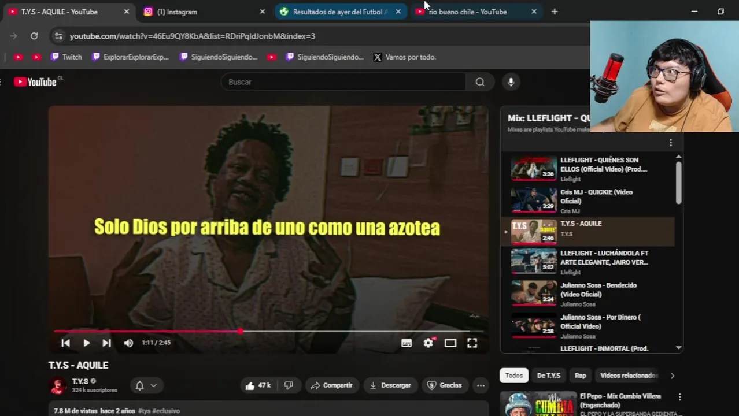Viewport: 739px width, 416px height.
Task: Click the YouTube logo home link
Action: pos(35,82)
